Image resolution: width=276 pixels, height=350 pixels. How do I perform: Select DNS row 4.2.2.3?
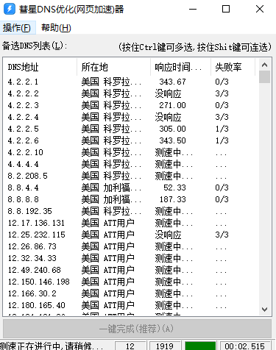click(130, 105)
